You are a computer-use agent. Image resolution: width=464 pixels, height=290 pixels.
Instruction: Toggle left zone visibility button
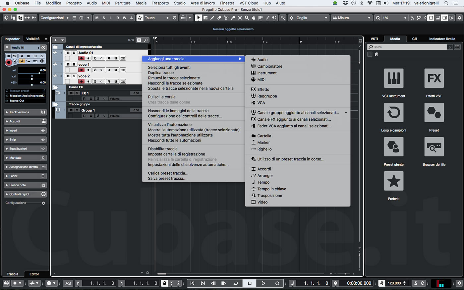431,18
